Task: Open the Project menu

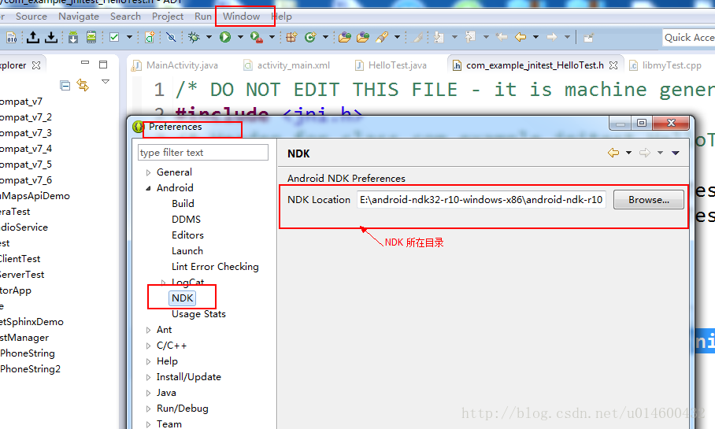Action: tap(168, 17)
